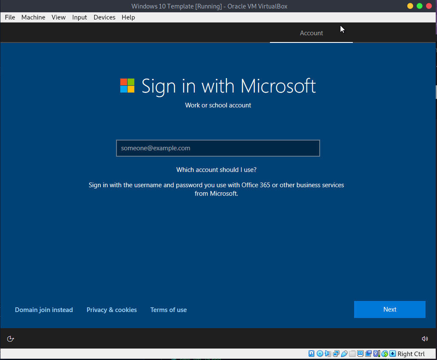Click the green maximize window button

point(420,6)
